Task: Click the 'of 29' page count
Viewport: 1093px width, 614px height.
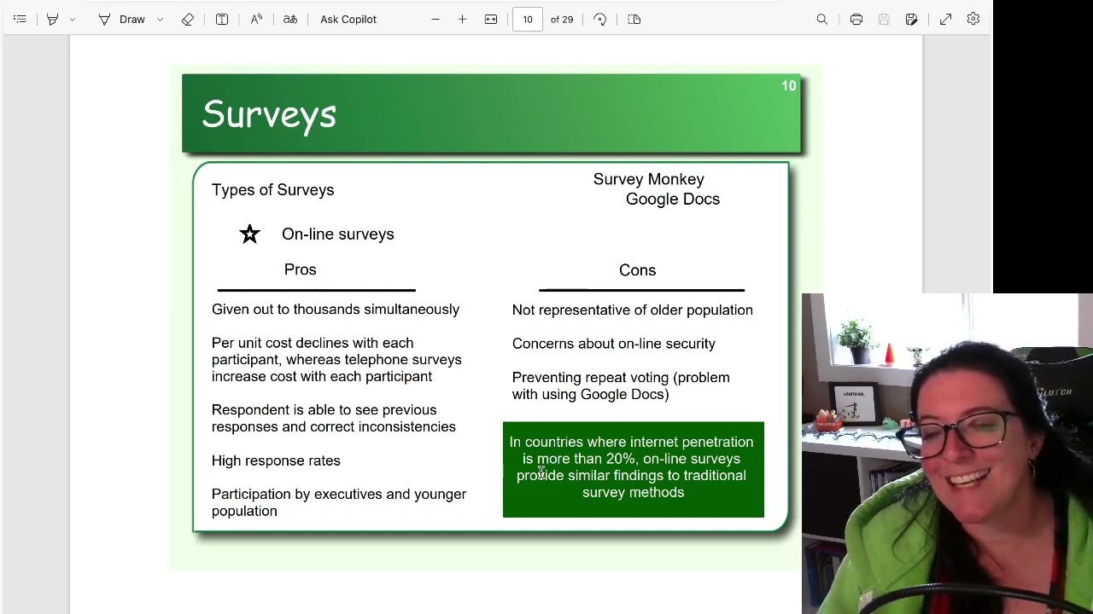Action: pyautogui.click(x=562, y=19)
